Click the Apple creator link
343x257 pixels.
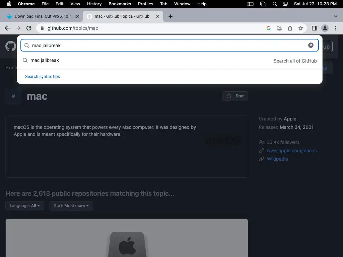[290, 119]
